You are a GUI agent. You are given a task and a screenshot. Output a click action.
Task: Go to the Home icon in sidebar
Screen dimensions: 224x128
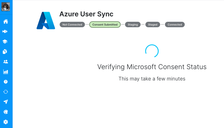tap(6, 21)
